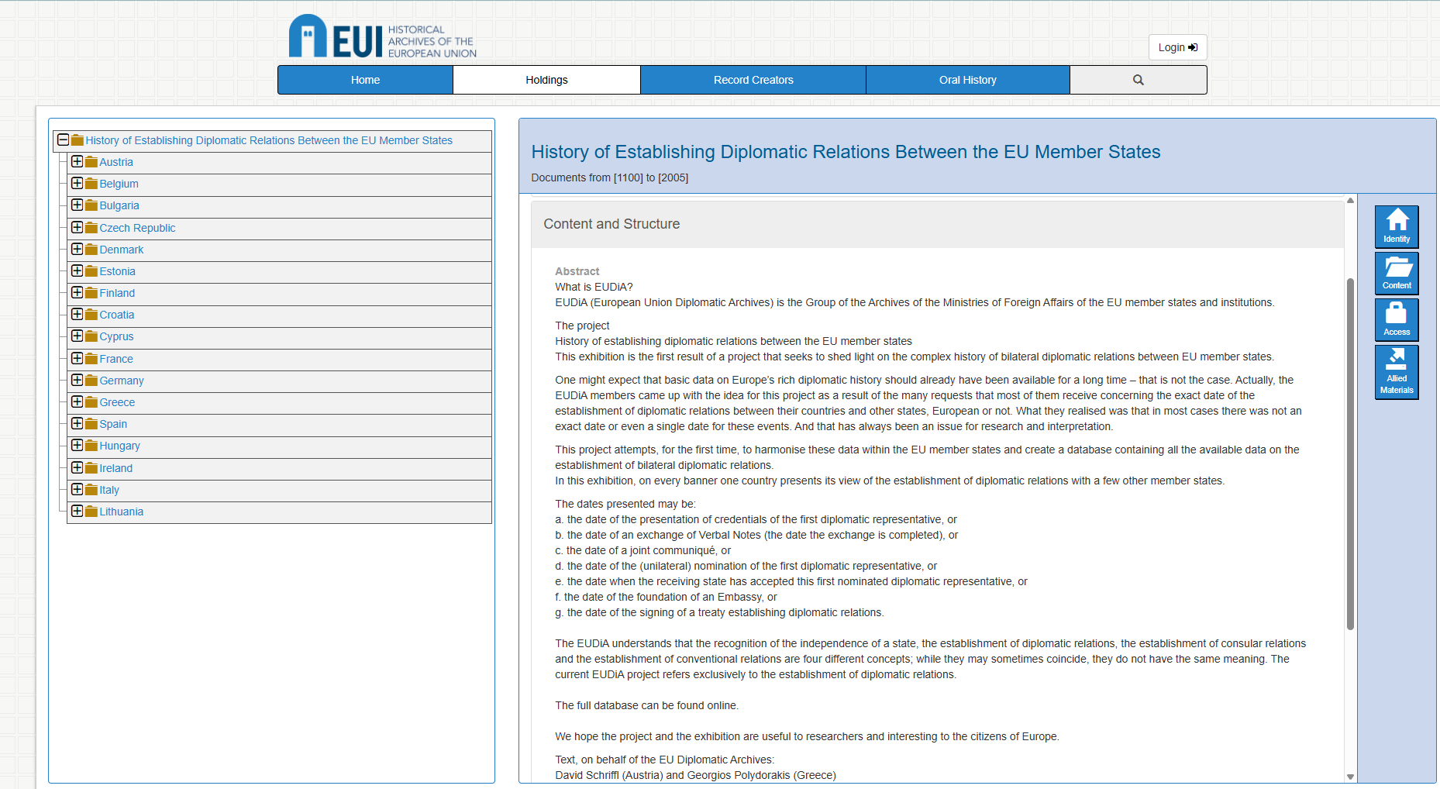1440x789 pixels.
Task: Select the Croatia tree link
Action: (x=116, y=315)
